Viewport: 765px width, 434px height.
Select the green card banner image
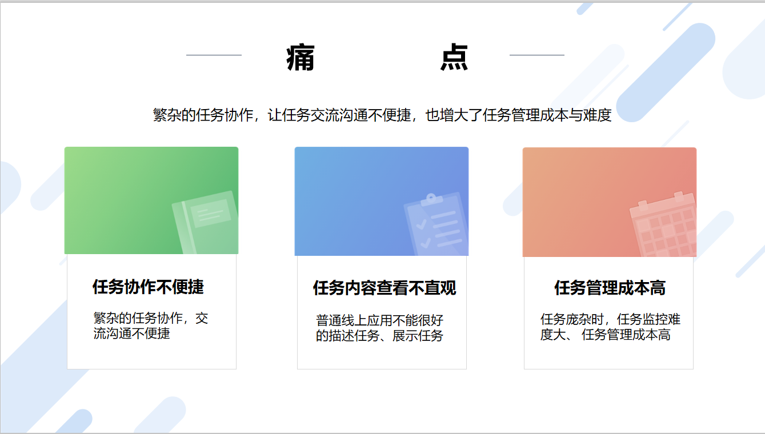[x=151, y=200]
